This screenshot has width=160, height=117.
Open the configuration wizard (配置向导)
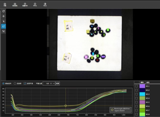coord(25,4)
